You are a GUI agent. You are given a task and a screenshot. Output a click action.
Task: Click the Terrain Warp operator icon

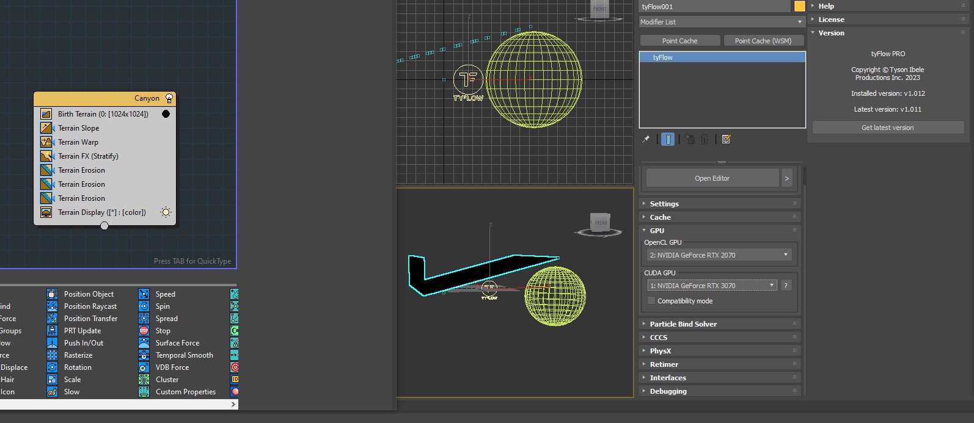click(46, 142)
